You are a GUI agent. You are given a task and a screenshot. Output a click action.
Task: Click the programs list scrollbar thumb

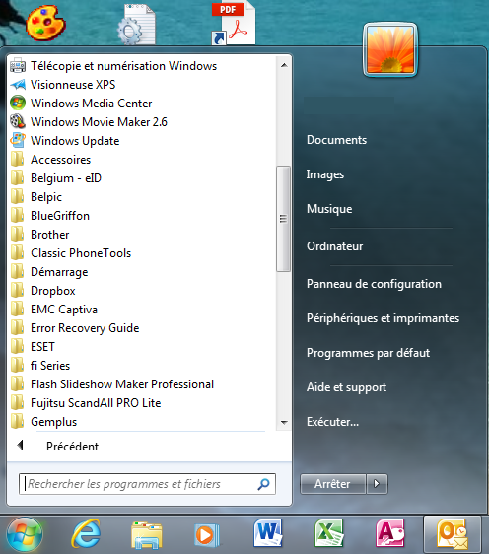[x=283, y=219]
